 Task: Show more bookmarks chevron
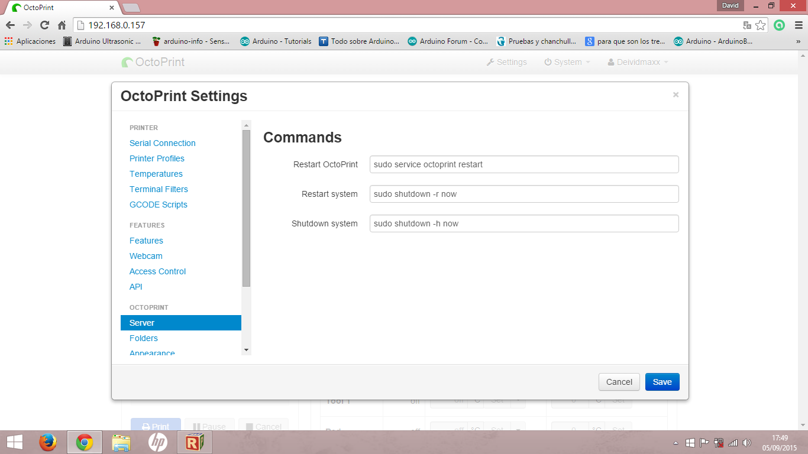tap(798, 41)
